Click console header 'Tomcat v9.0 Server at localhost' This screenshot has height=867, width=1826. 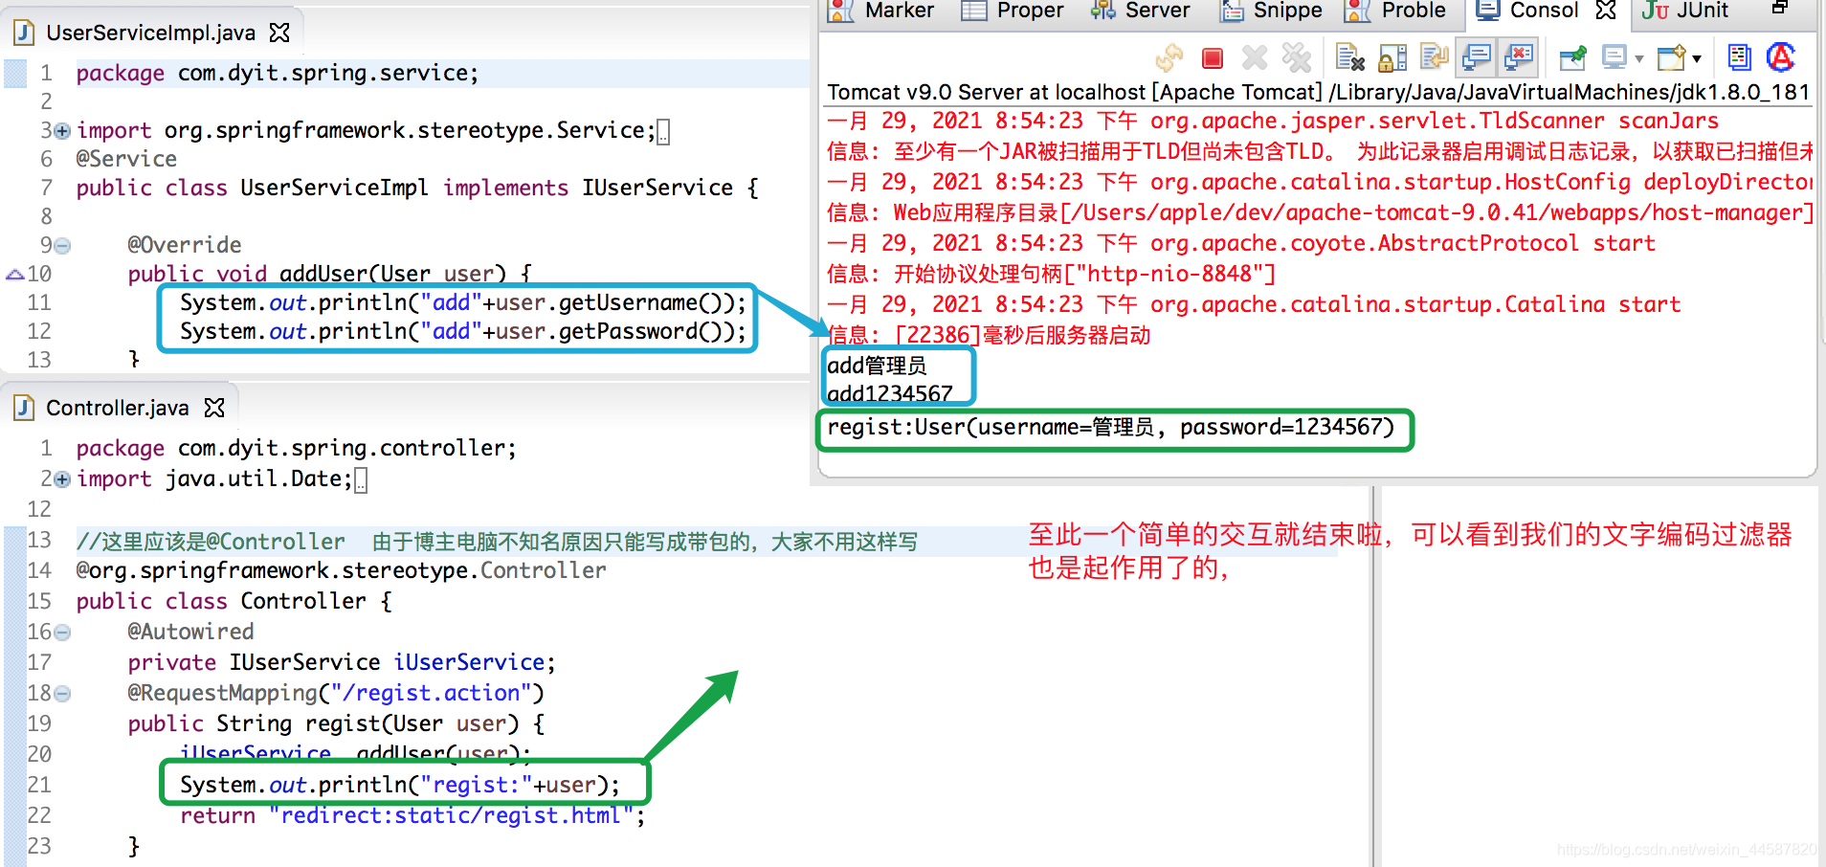[x=986, y=92]
